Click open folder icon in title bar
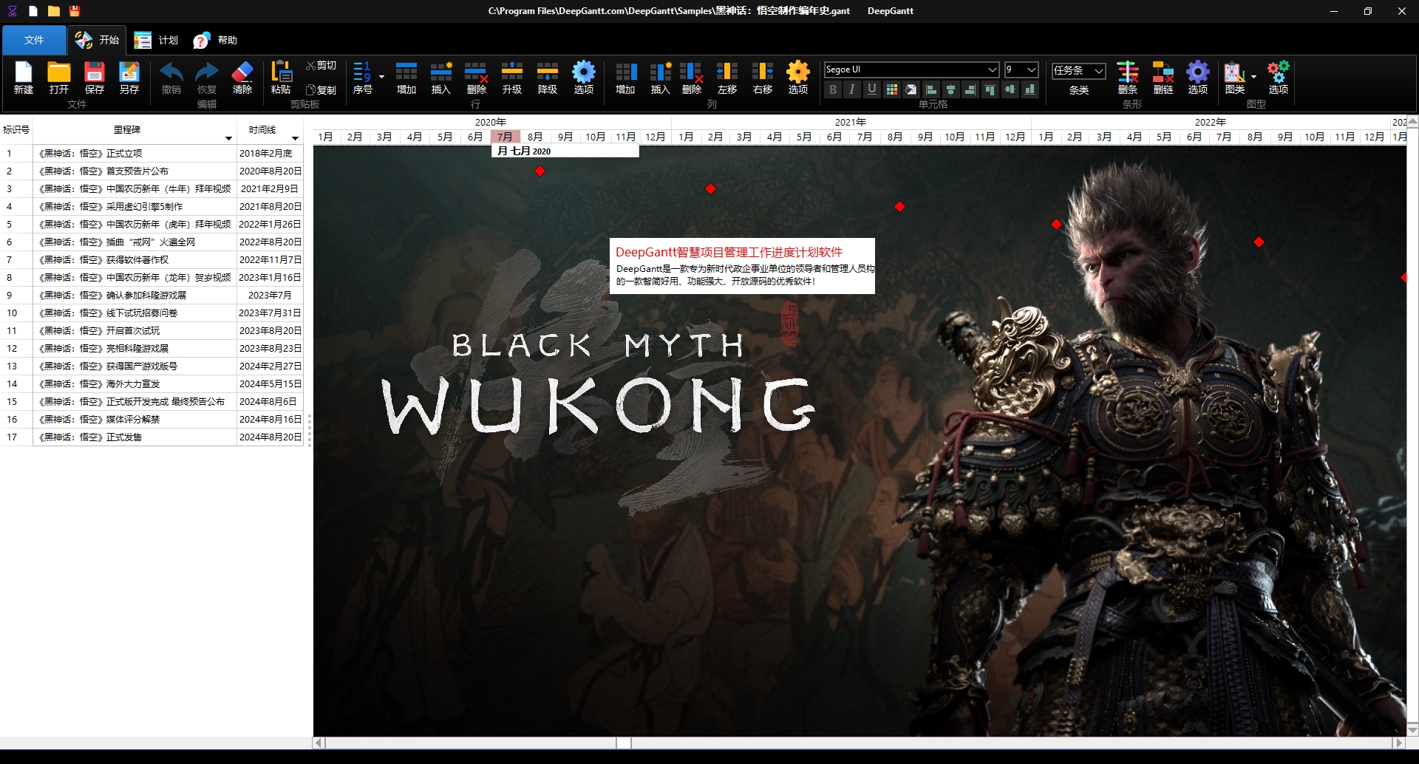This screenshot has width=1419, height=764. [x=54, y=11]
